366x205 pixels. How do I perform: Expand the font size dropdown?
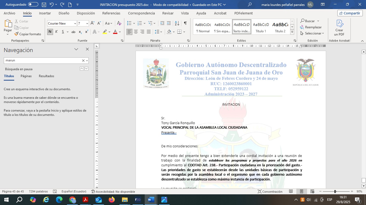pyautogui.click(x=87, y=23)
